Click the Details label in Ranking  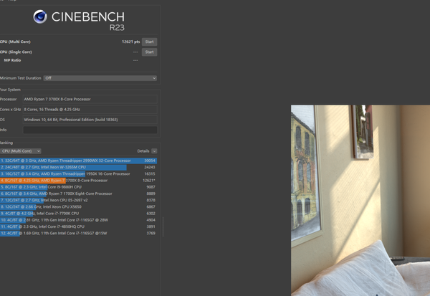pyautogui.click(x=143, y=151)
